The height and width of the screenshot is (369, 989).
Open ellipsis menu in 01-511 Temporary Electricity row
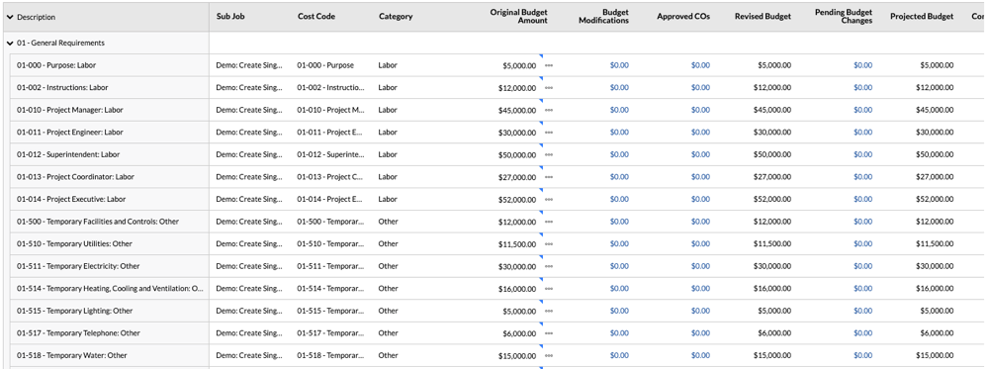point(549,267)
